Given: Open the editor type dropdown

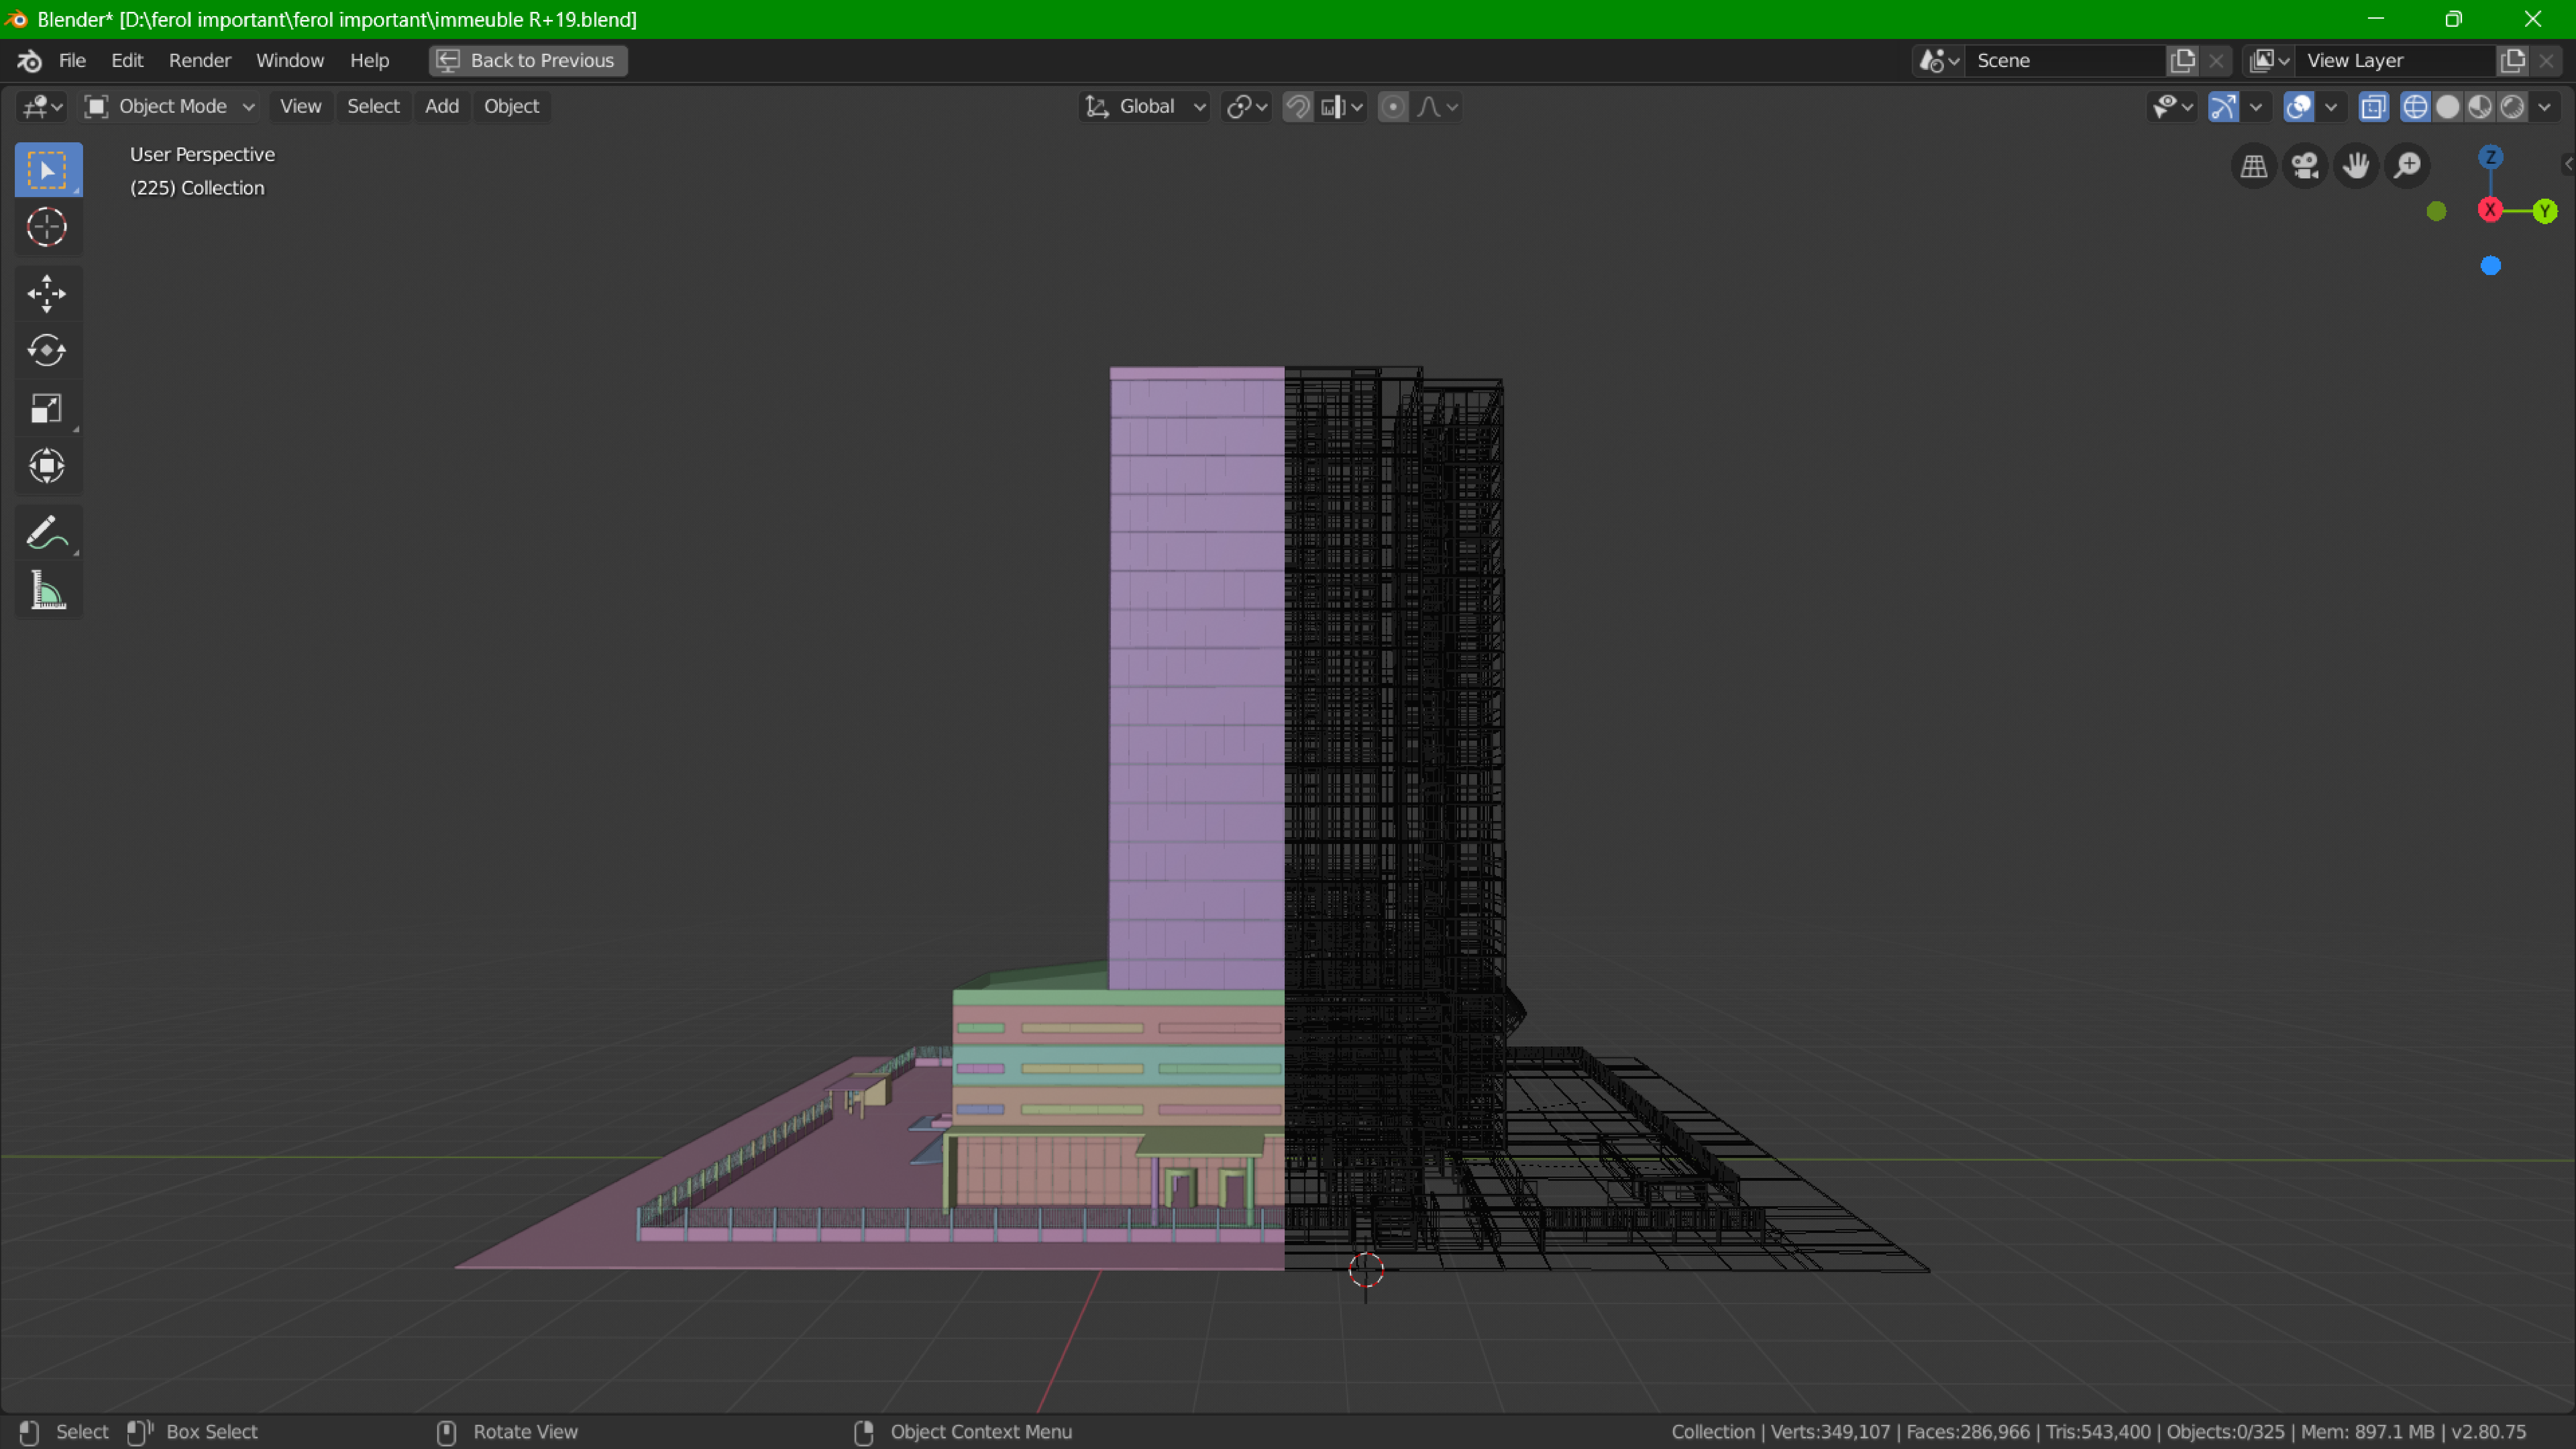Looking at the screenshot, I should (42, 107).
